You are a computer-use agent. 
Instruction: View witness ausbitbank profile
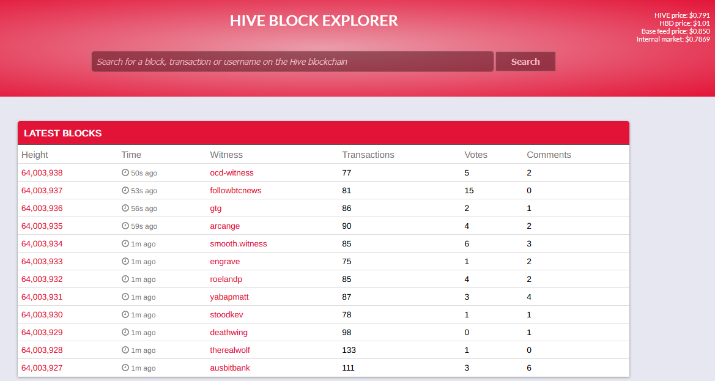tap(230, 368)
